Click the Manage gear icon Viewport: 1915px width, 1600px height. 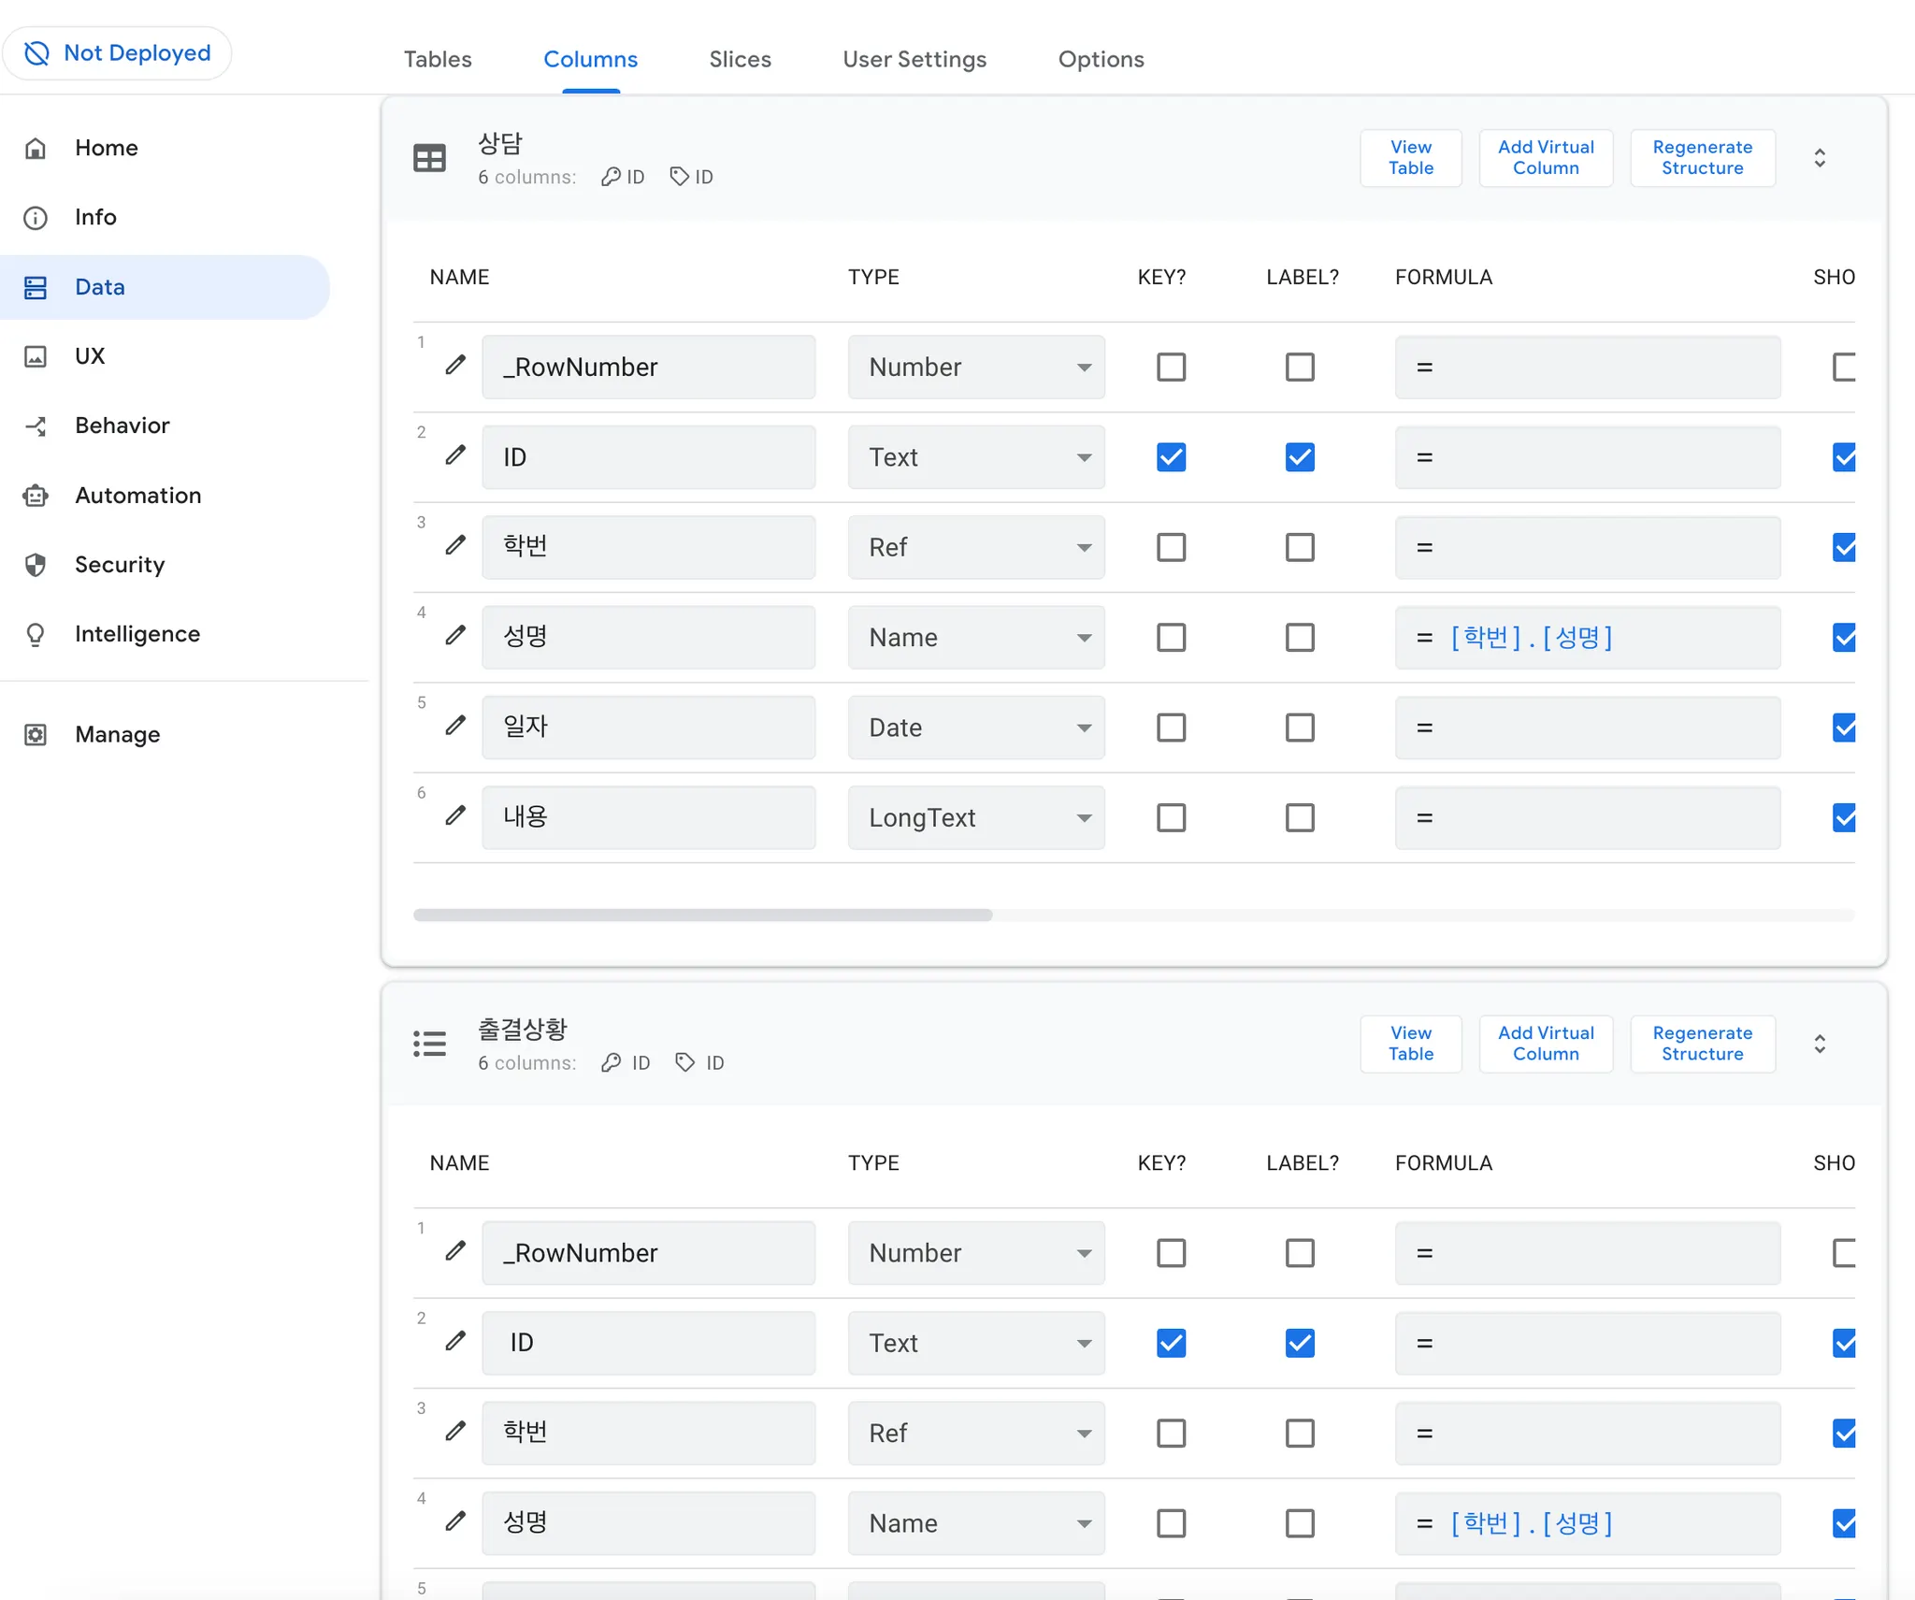click(x=36, y=735)
